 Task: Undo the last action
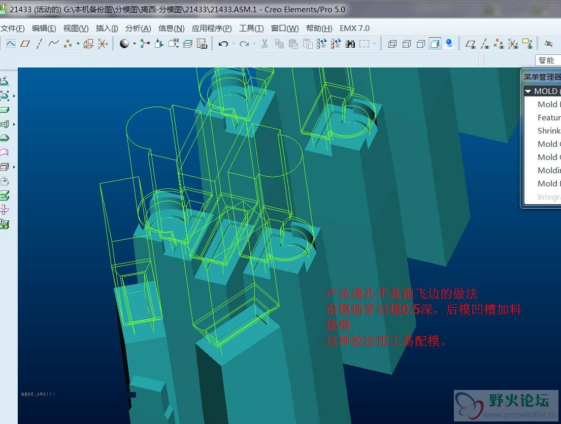click(223, 44)
